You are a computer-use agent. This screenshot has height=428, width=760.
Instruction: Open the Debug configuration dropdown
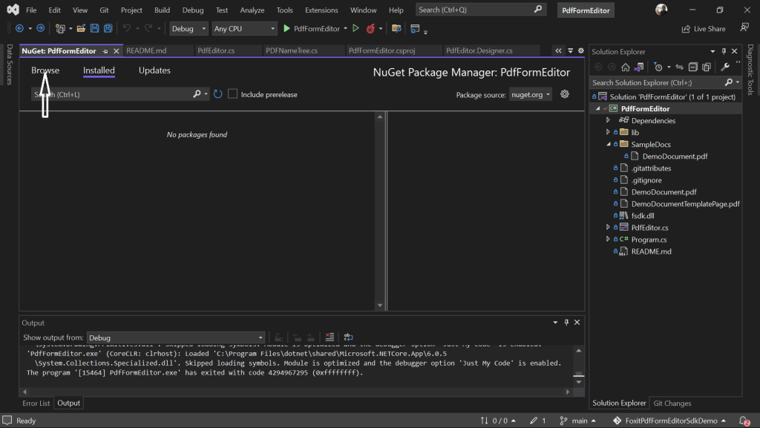[189, 29]
